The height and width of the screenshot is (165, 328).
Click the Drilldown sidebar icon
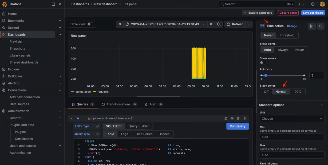click(x=4, y=76)
